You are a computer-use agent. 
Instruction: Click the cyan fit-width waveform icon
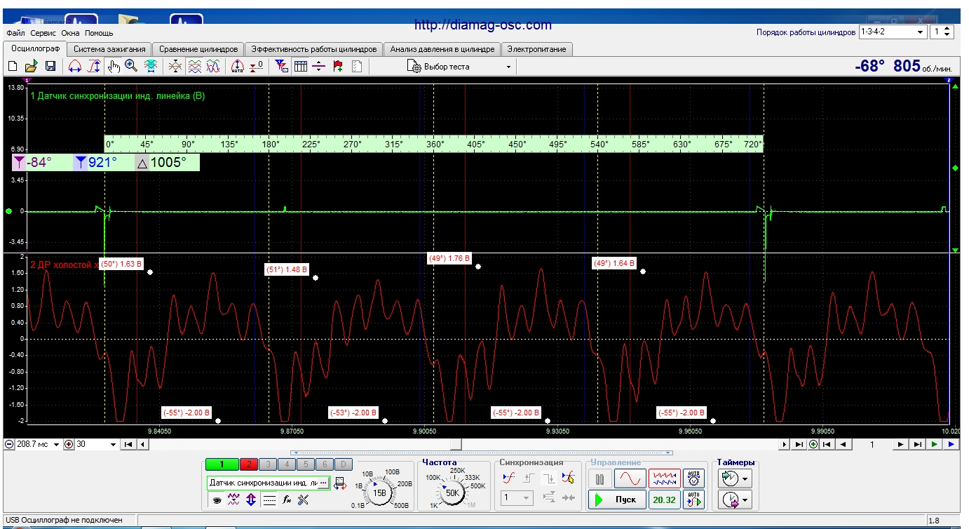pos(150,66)
